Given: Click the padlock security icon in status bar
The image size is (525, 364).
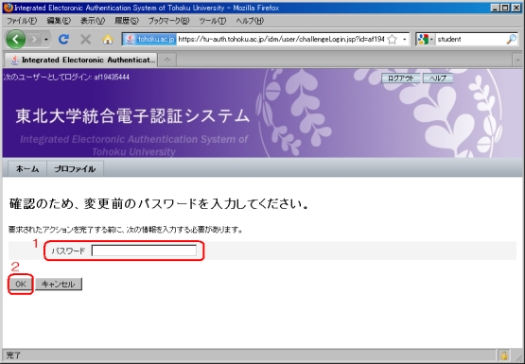Looking at the screenshot, I should (504, 355).
